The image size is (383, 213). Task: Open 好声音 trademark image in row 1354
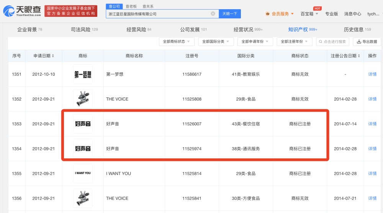[83, 149]
